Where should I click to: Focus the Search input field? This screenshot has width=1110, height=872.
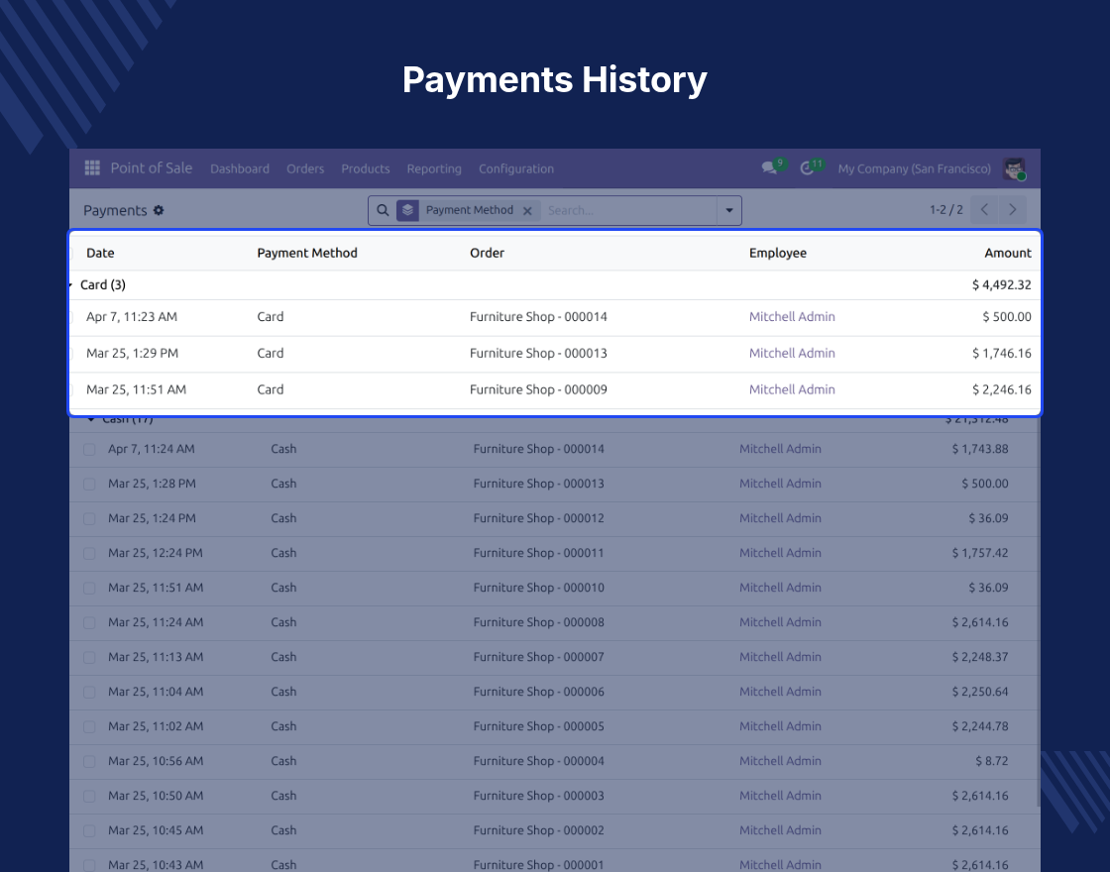630,210
